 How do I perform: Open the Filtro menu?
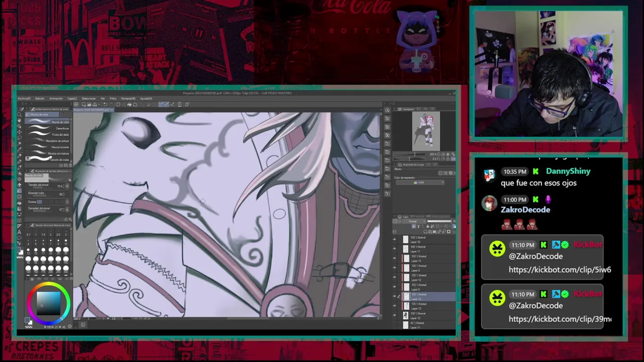(113, 99)
